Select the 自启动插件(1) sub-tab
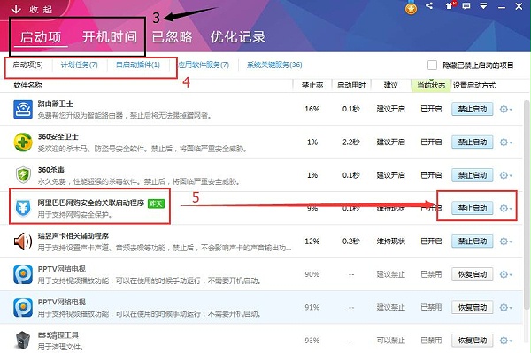The width and height of the screenshot is (531, 353). click(x=138, y=65)
